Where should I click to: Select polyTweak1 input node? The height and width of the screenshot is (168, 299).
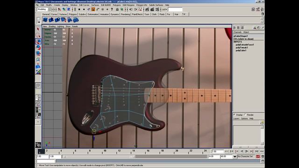[242, 48]
